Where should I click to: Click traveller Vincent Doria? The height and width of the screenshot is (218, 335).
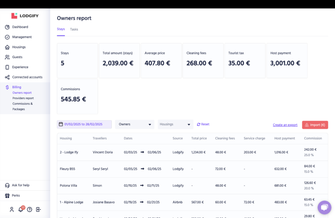[x=103, y=152]
